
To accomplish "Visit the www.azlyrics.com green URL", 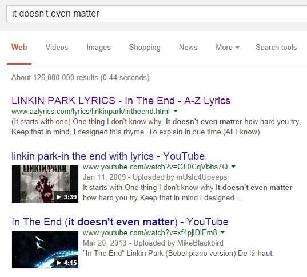I will 90,112.
